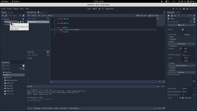
Task: Reset the Position property to default
Action: pos(181,49)
